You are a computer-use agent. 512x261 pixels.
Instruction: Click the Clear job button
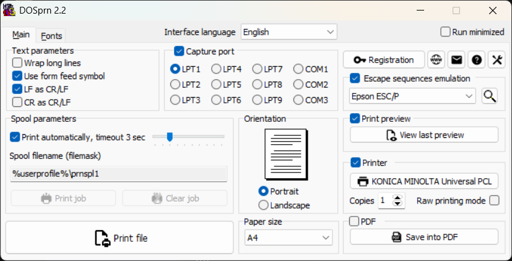point(175,198)
